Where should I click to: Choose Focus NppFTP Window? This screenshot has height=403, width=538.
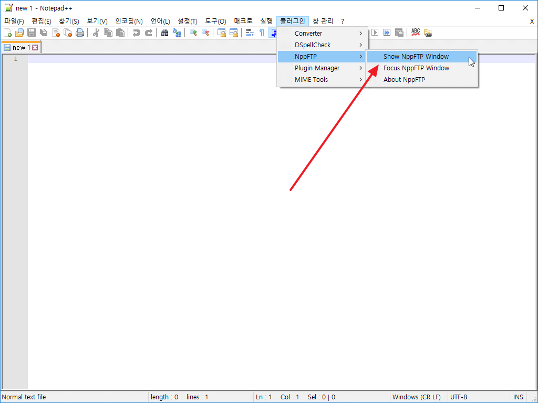pos(422,68)
